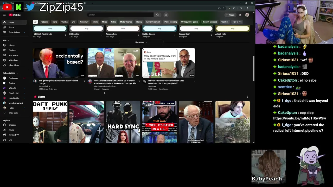Click the search magnifier button
The height and width of the screenshot is (187, 333).
coord(157,15)
